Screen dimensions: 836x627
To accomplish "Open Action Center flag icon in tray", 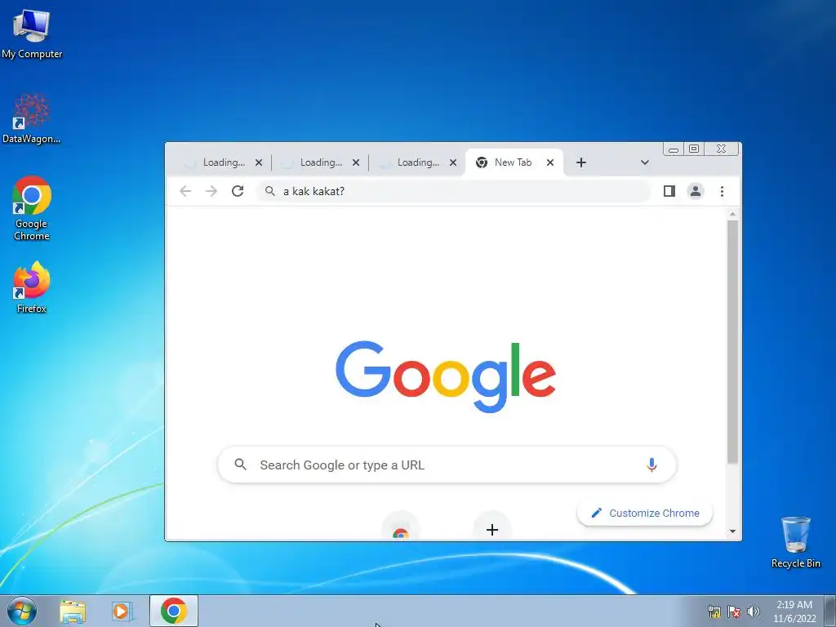I will 734,611.
